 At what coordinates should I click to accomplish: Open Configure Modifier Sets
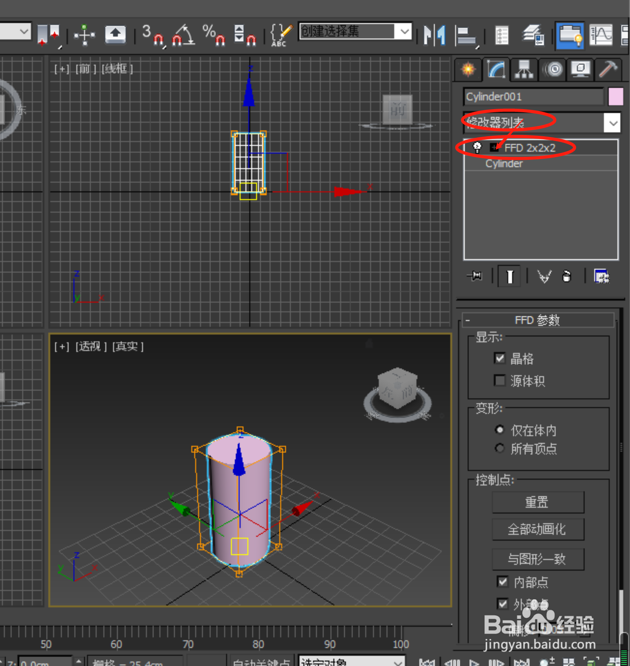pyautogui.click(x=601, y=276)
